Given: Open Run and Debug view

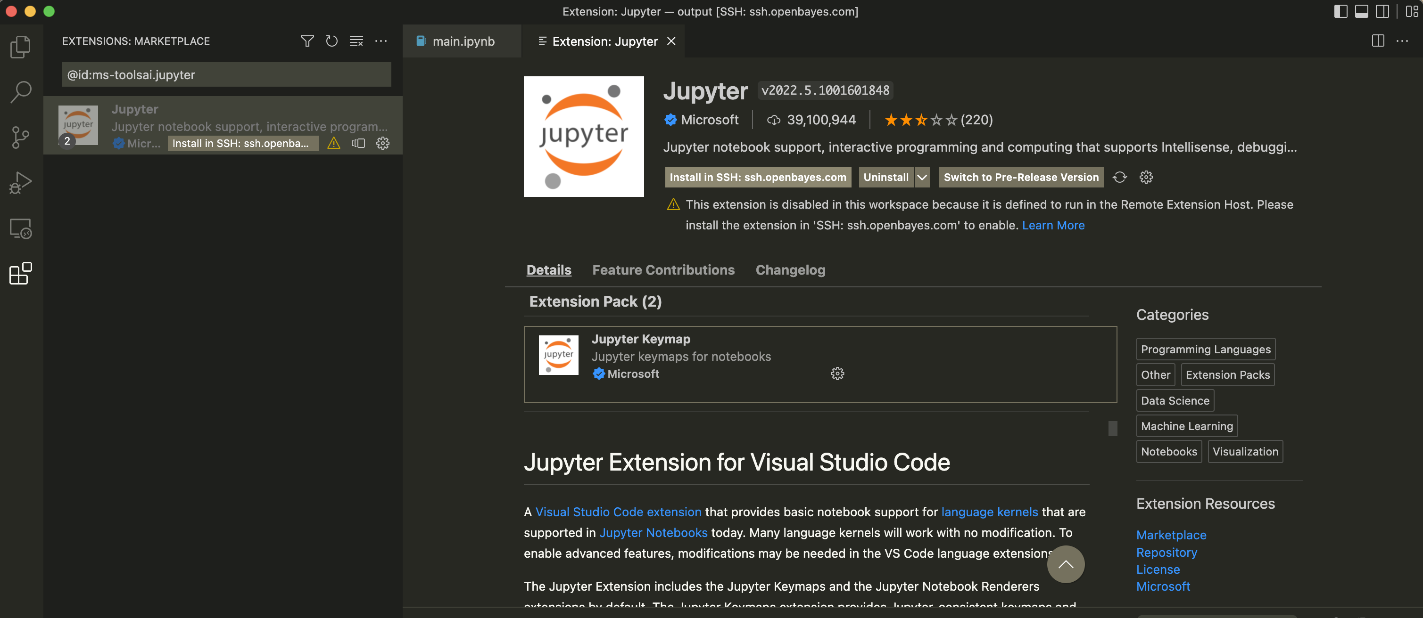Looking at the screenshot, I should (x=20, y=183).
